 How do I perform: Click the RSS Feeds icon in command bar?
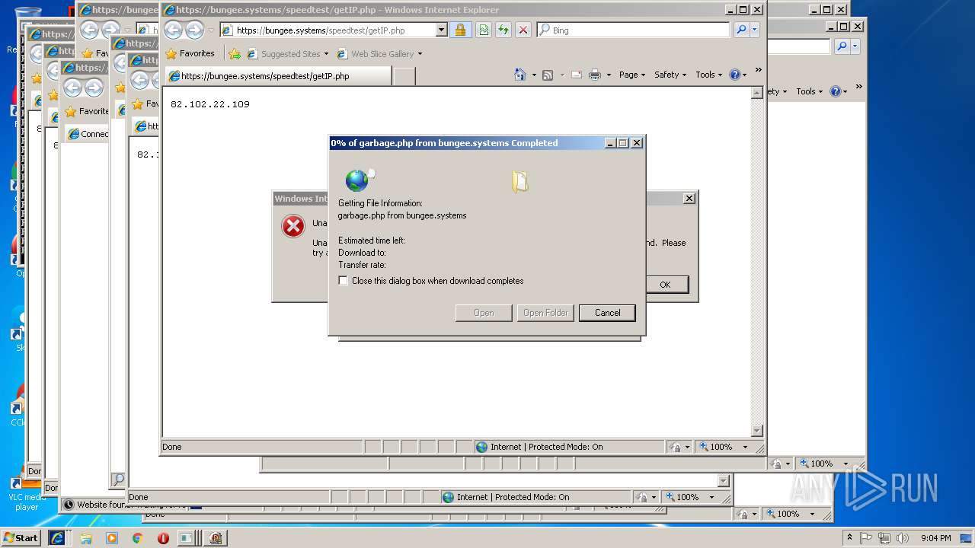click(x=548, y=75)
